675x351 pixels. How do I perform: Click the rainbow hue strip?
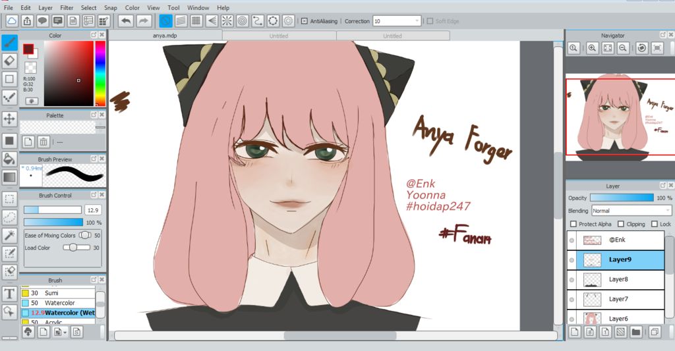click(x=100, y=73)
